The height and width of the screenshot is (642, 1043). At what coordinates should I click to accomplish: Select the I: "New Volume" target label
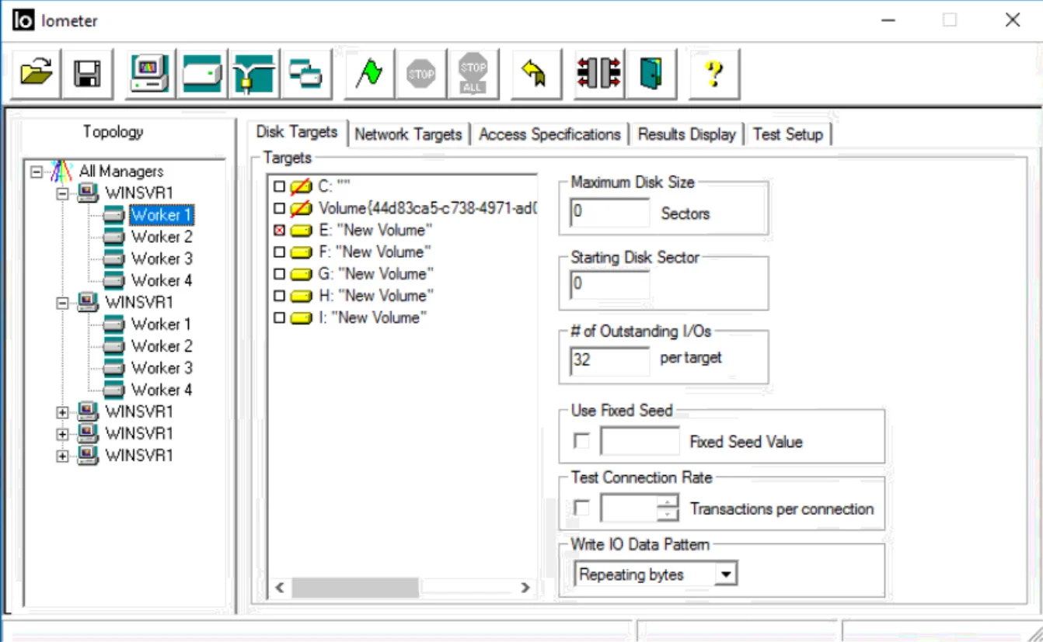[372, 318]
